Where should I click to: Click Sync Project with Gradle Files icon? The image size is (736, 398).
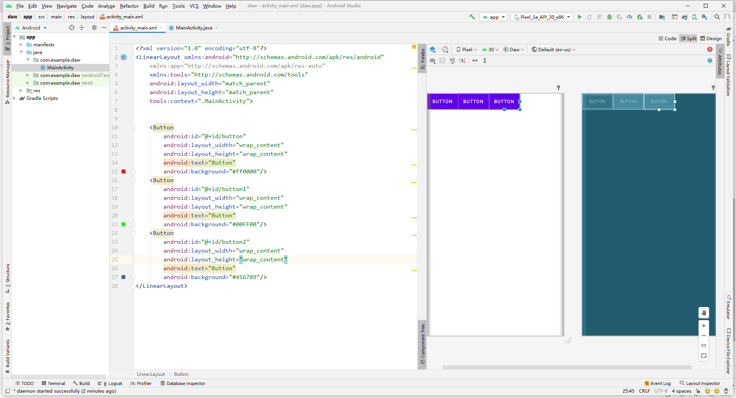(x=685, y=17)
